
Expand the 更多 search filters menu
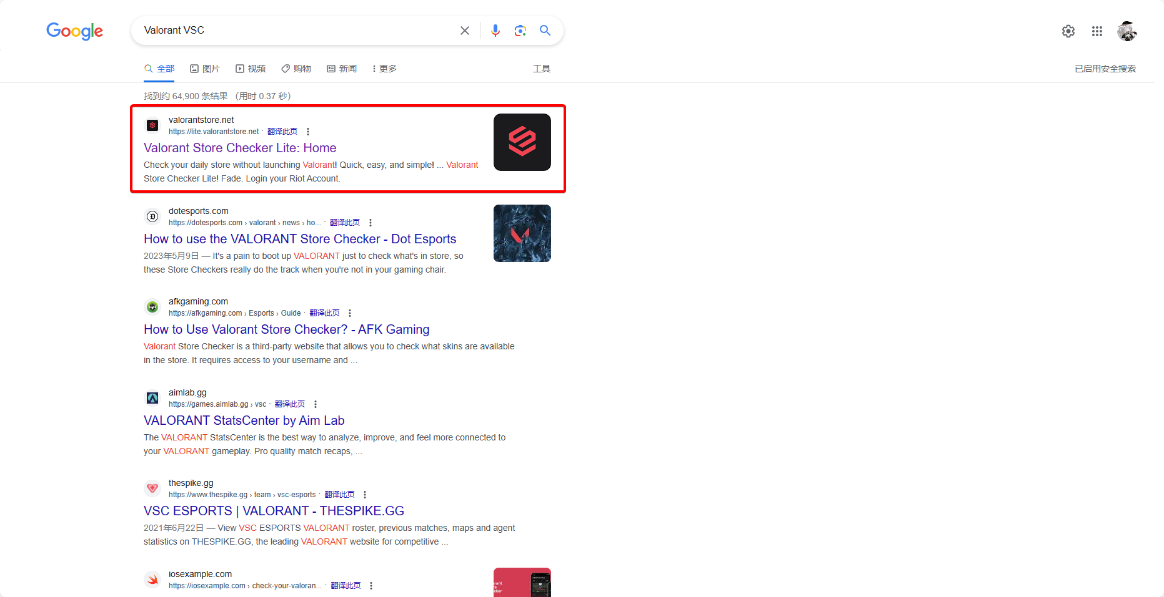[x=384, y=69]
